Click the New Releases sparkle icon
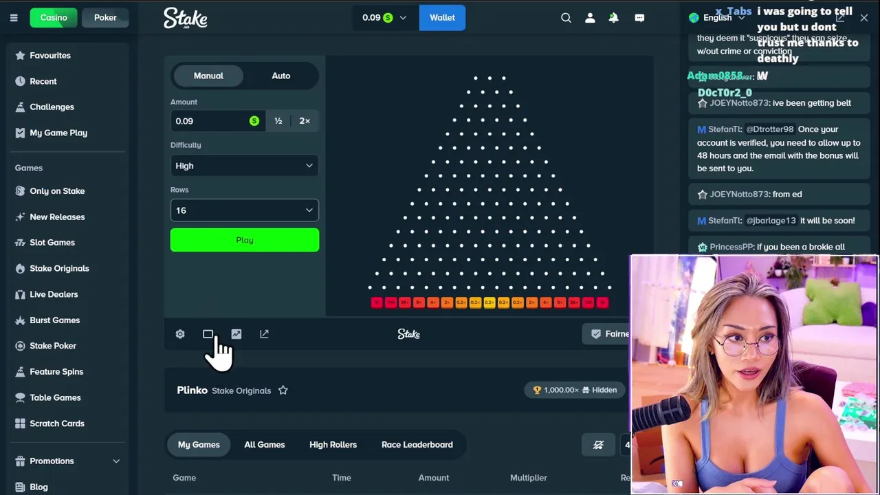 [x=20, y=217]
